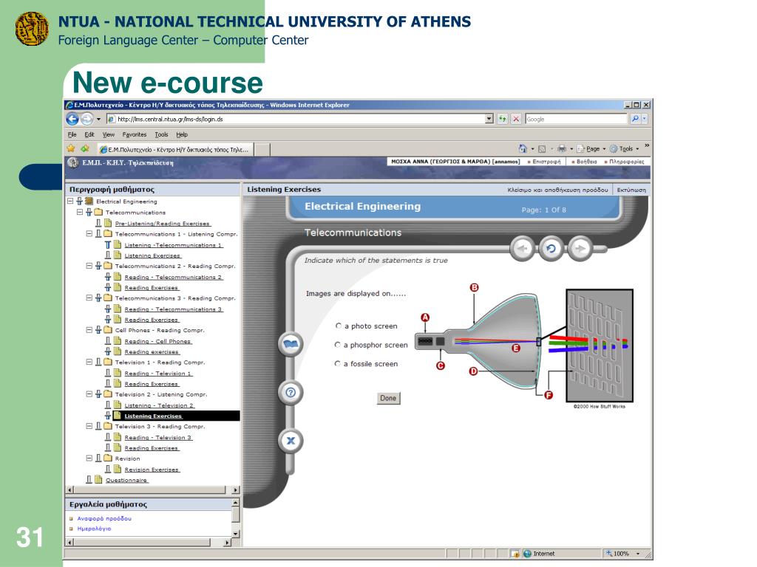757x567 pixels.
Task: Click the Favorites star icon
Action: pos(71,148)
